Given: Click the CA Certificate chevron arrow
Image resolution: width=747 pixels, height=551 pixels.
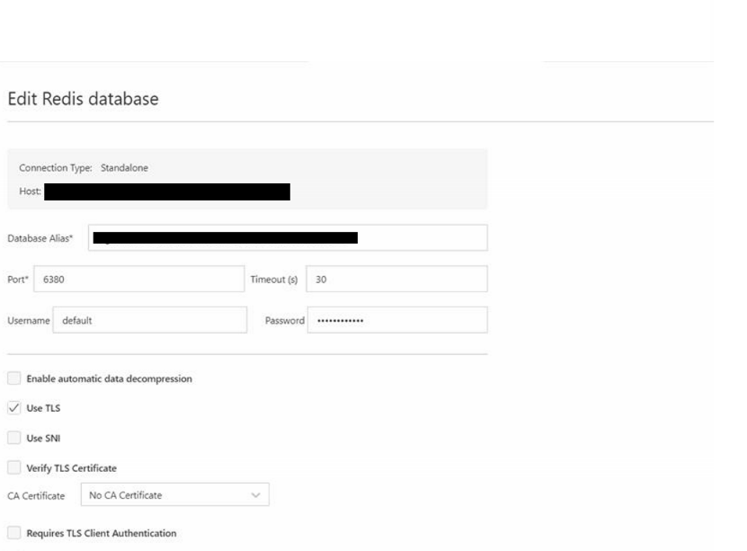Looking at the screenshot, I should click(x=255, y=494).
